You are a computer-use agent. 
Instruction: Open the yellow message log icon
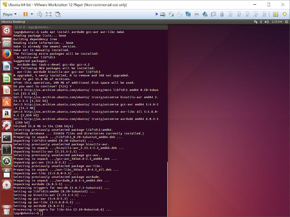[275, 14]
